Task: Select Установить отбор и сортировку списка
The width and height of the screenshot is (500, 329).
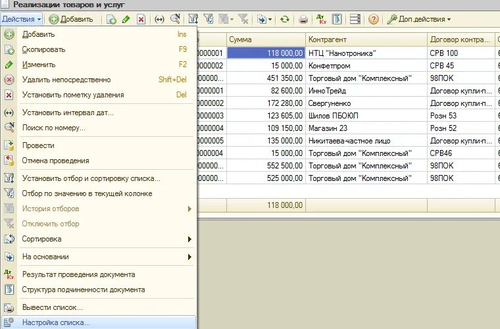Action: [x=99, y=178]
